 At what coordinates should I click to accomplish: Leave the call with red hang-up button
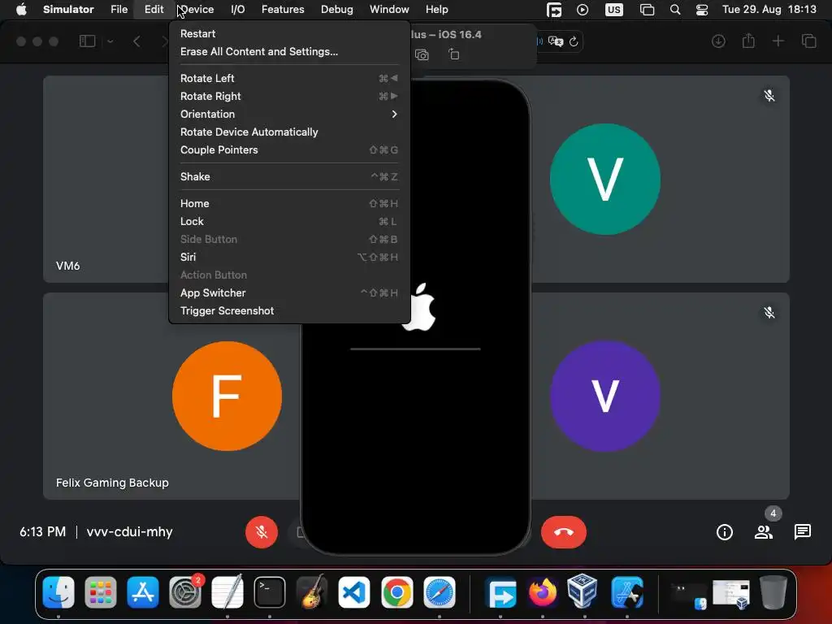point(564,531)
